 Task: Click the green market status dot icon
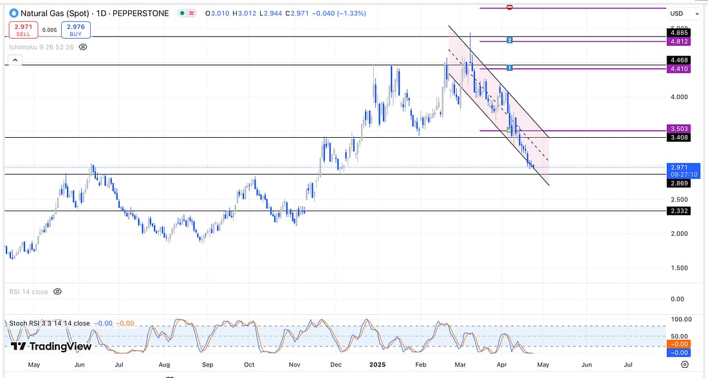click(x=182, y=14)
